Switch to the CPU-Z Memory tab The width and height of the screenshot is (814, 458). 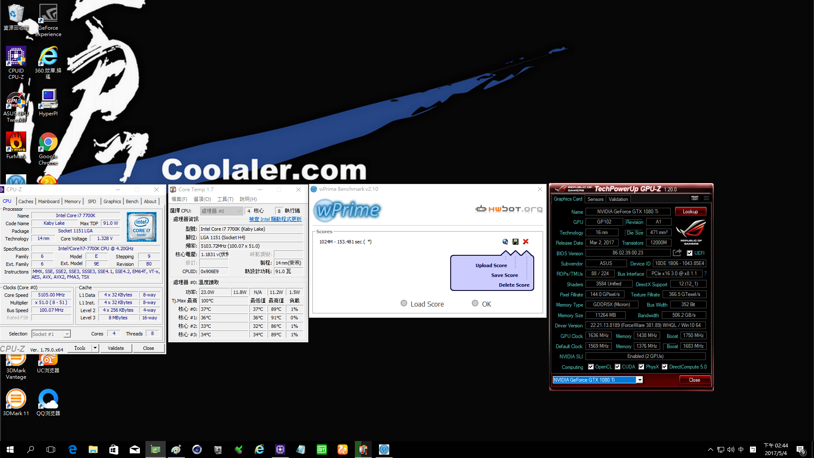pyautogui.click(x=72, y=201)
